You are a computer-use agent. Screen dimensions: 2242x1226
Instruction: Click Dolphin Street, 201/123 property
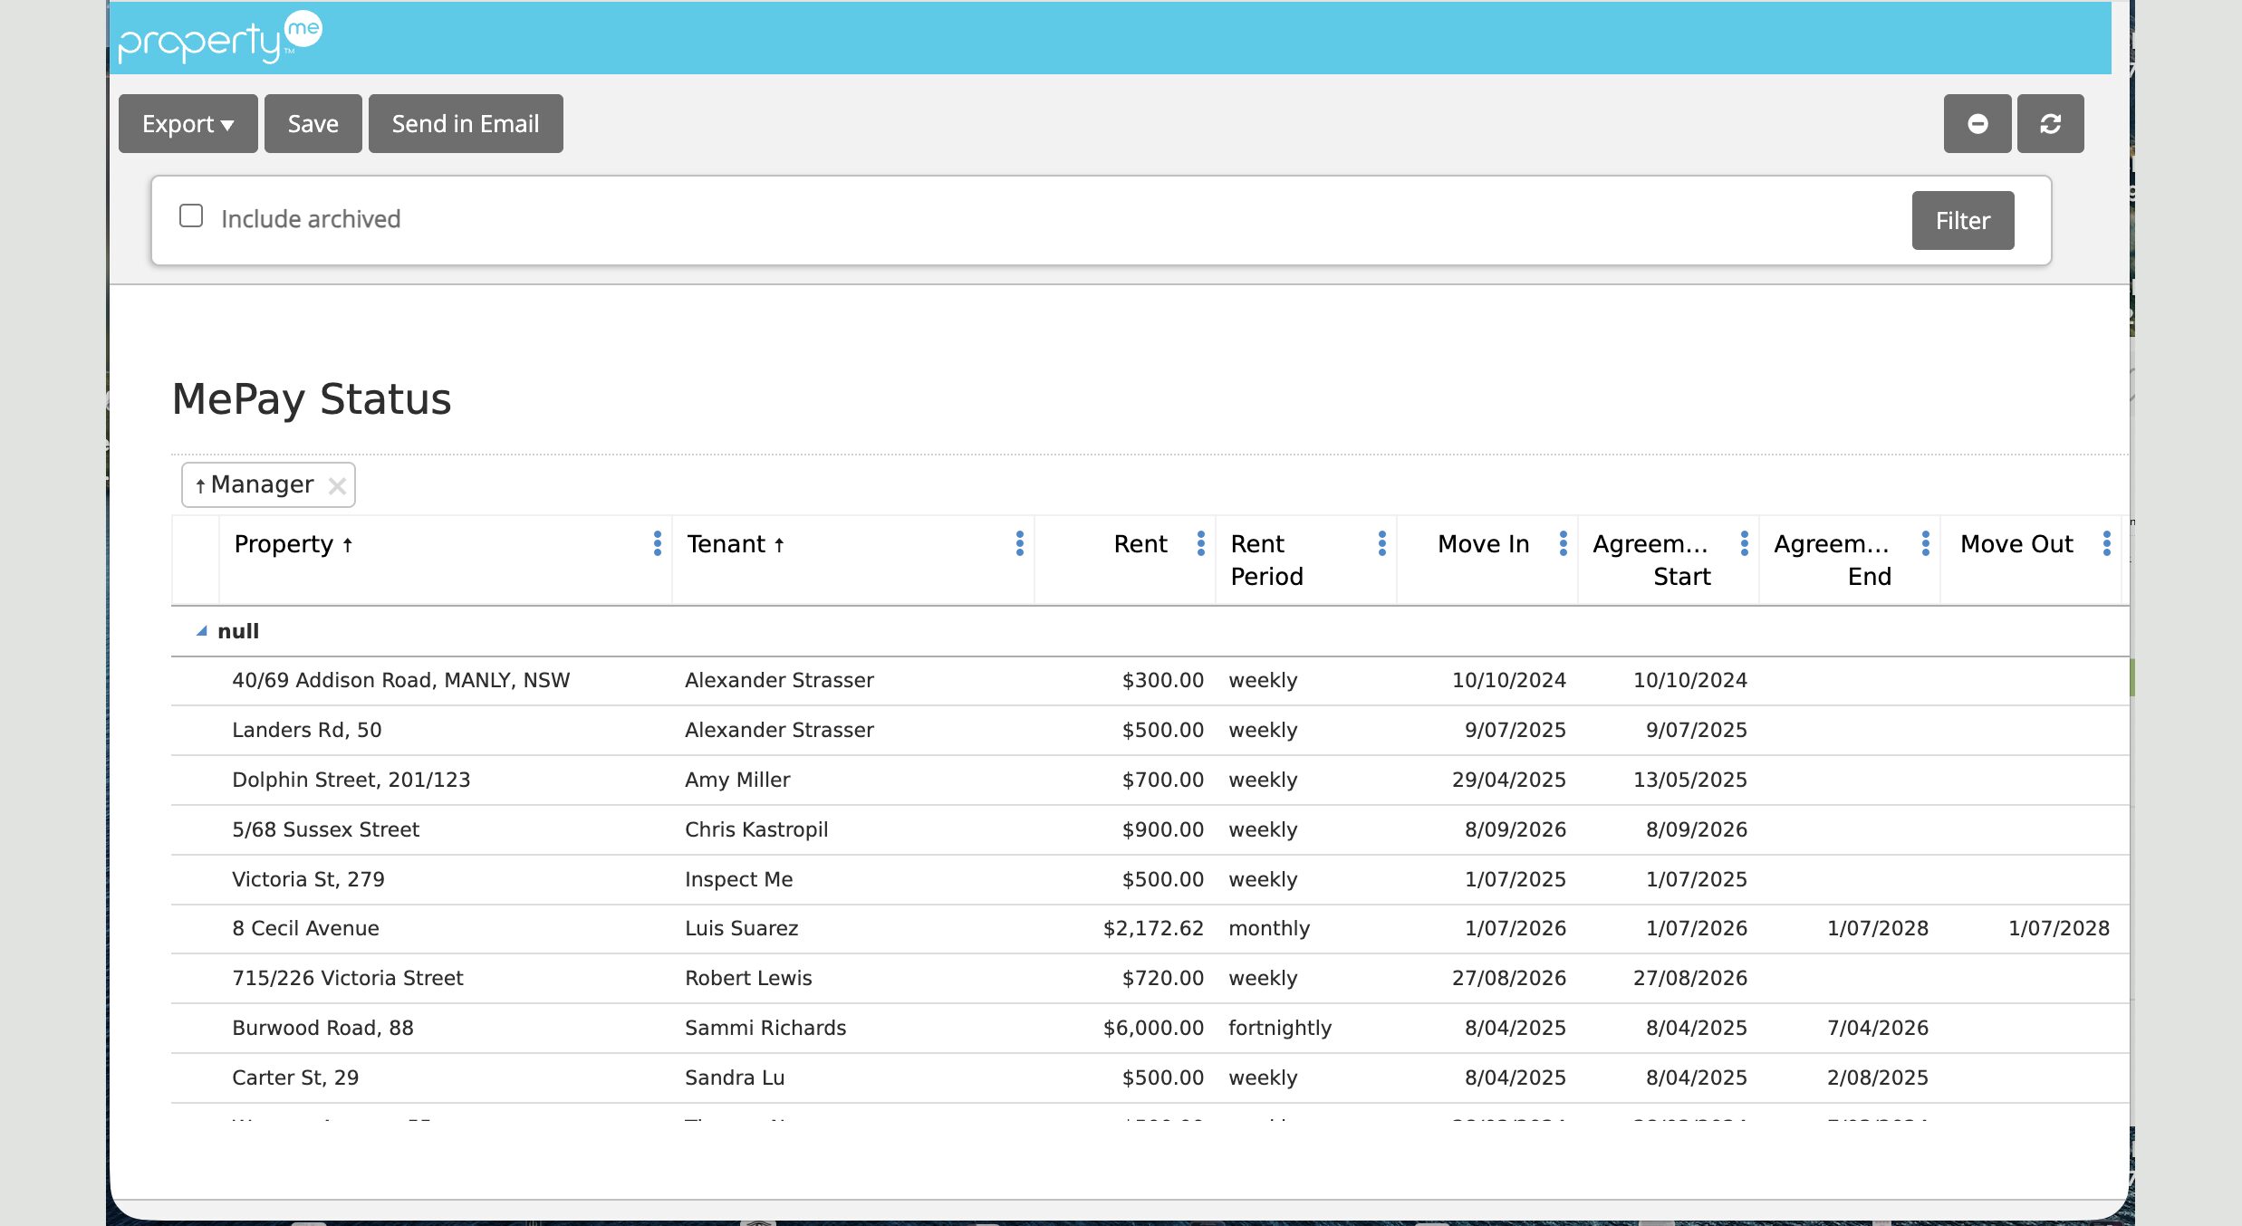[351, 780]
